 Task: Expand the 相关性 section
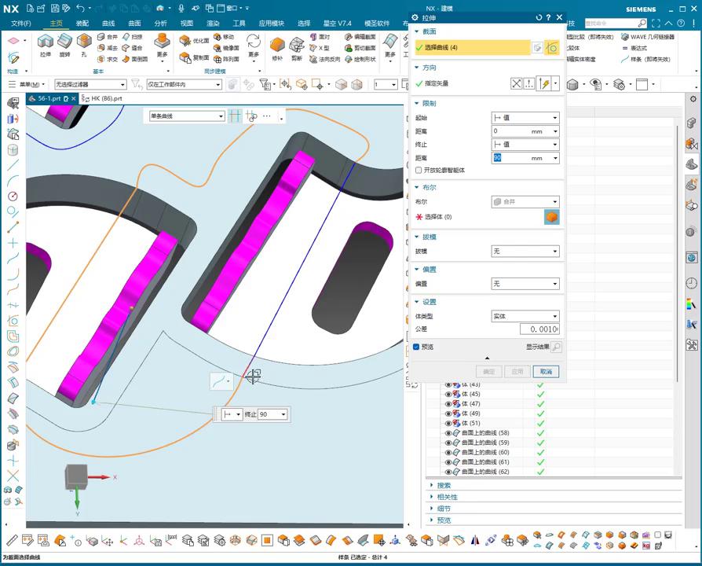click(x=447, y=497)
